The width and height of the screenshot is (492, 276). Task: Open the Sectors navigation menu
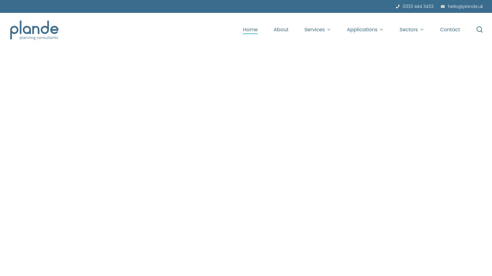(x=409, y=29)
